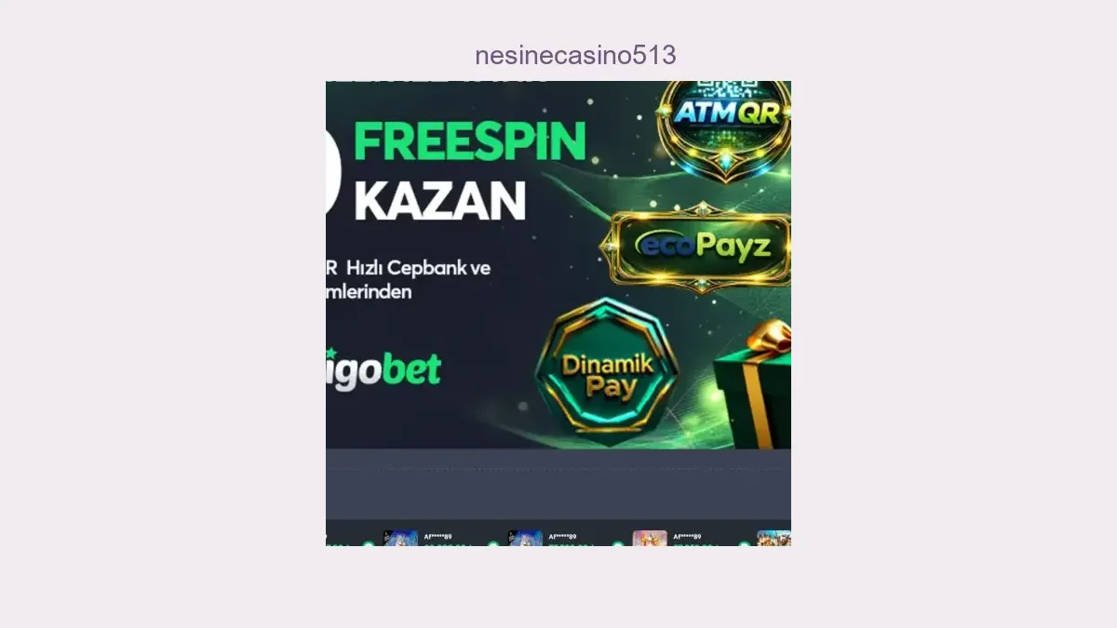Screen dimensions: 1117x628
Task: Click green circle beside rightmost game thumbnail
Action: (744, 544)
